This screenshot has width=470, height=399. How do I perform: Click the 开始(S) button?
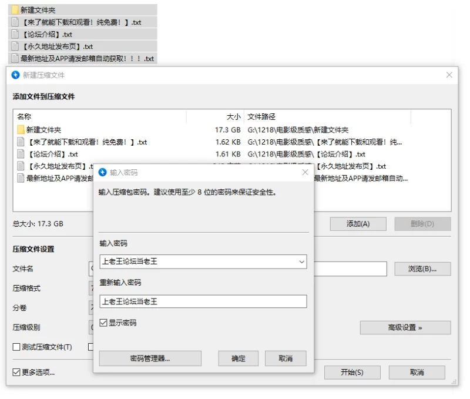point(352,373)
